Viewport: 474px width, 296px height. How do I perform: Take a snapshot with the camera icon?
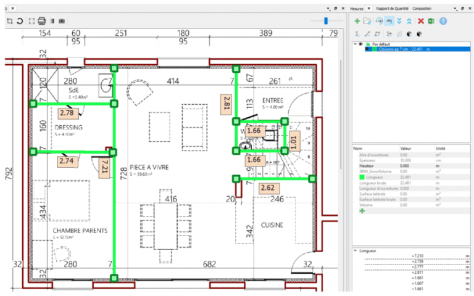click(62, 21)
